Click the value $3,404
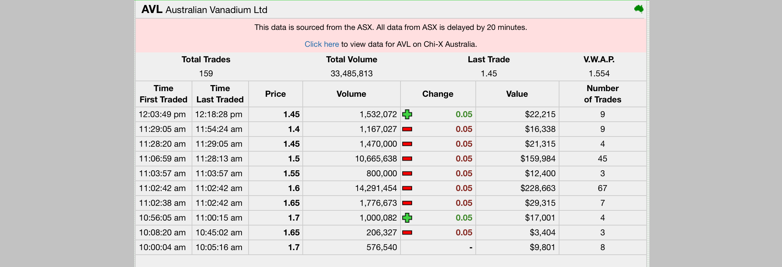 [543, 233]
